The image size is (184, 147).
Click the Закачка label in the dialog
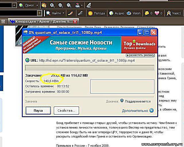[31, 101]
